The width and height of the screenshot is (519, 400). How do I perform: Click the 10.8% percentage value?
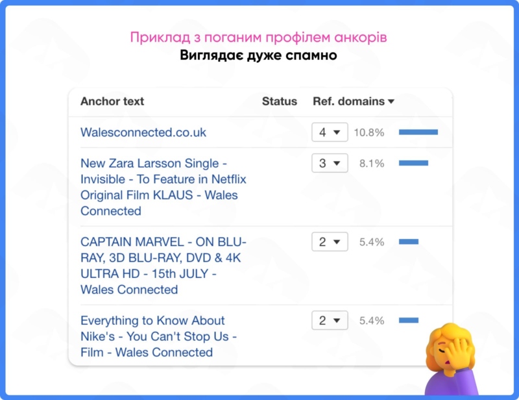coord(369,132)
